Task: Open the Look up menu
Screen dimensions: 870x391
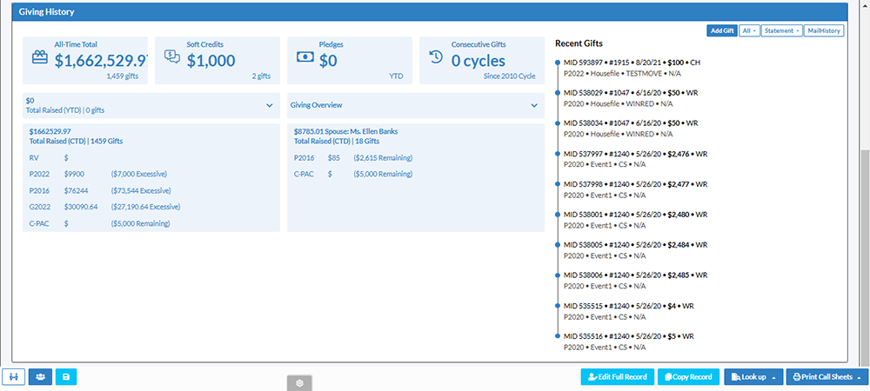Action: [x=753, y=377]
